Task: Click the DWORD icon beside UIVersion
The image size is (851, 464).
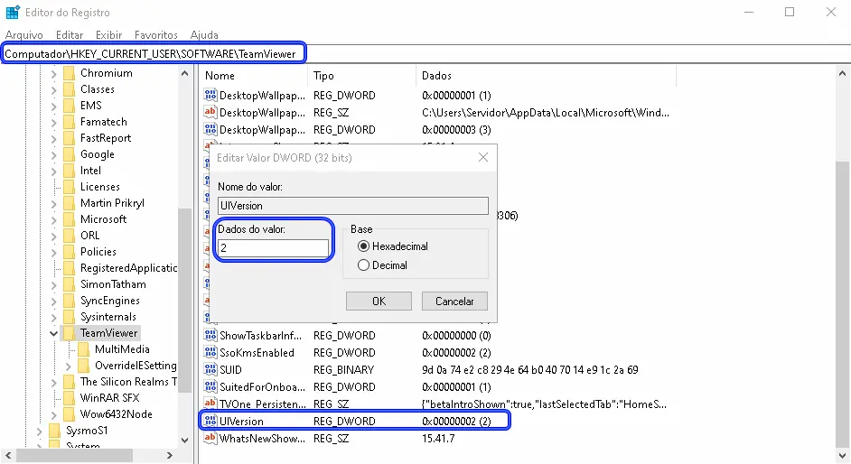Action: coord(210,422)
